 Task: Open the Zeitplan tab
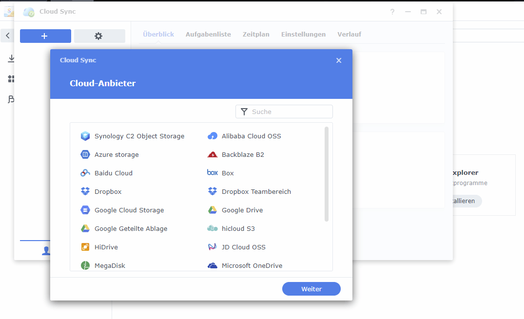256,35
